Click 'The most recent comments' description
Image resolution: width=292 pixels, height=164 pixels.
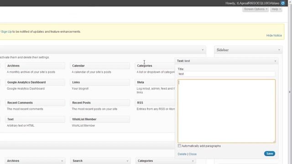coord(25,109)
